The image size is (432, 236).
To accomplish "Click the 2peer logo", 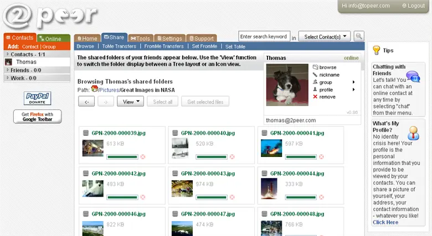I will click(50, 16).
